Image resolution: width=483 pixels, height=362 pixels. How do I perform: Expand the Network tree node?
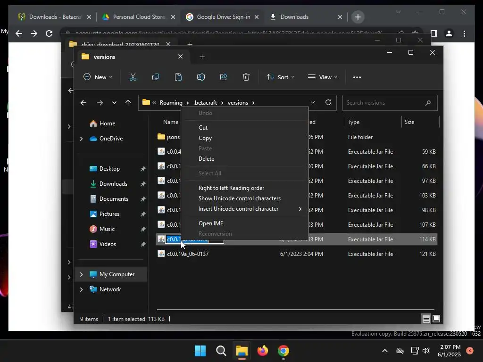tap(81, 289)
